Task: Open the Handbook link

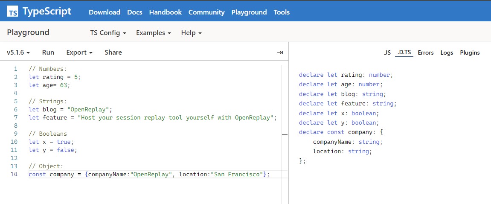Action: click(166, 12)
